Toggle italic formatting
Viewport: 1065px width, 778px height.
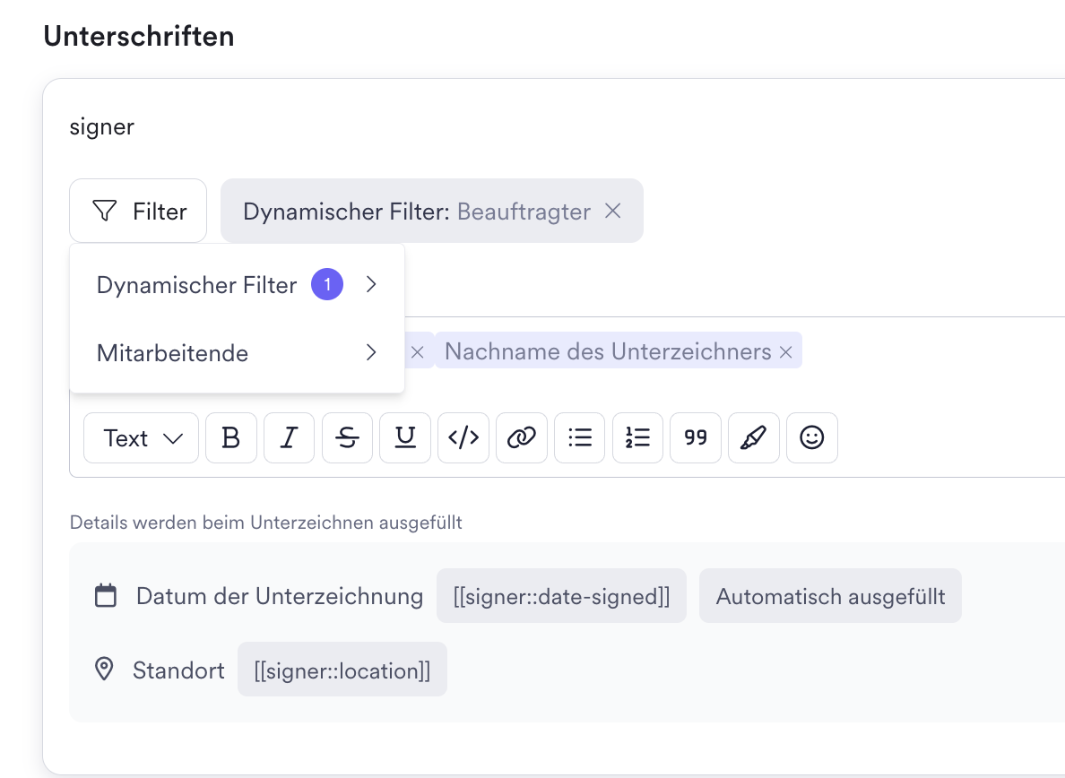click(290, 438)
